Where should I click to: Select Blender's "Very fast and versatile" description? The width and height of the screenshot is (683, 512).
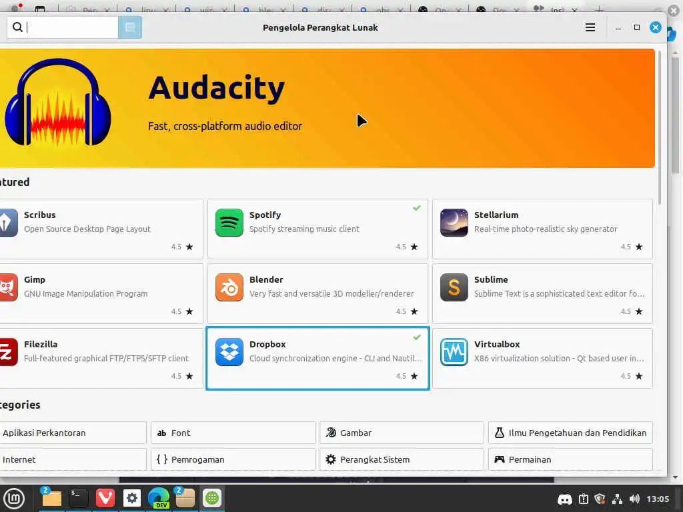(x=331, y=294)
